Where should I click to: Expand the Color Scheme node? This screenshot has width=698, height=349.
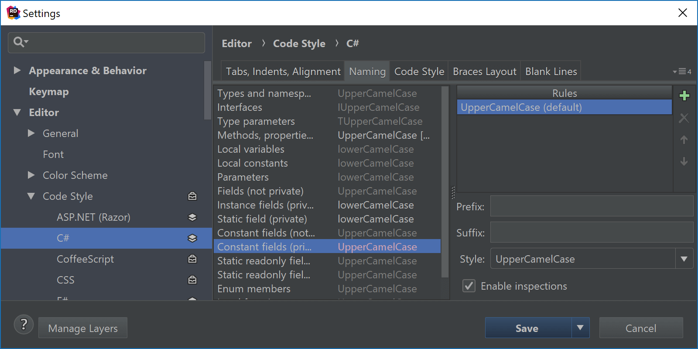click(31, 175)
